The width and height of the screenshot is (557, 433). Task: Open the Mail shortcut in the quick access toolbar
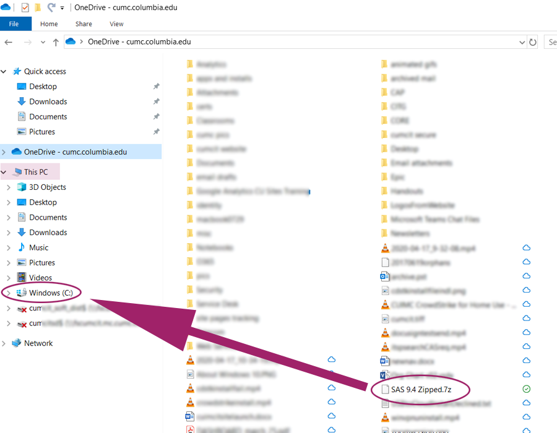24,7
